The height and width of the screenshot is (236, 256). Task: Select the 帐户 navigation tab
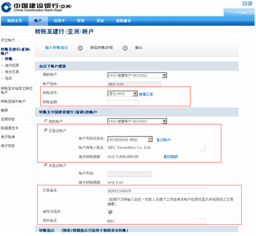point(38,20)
